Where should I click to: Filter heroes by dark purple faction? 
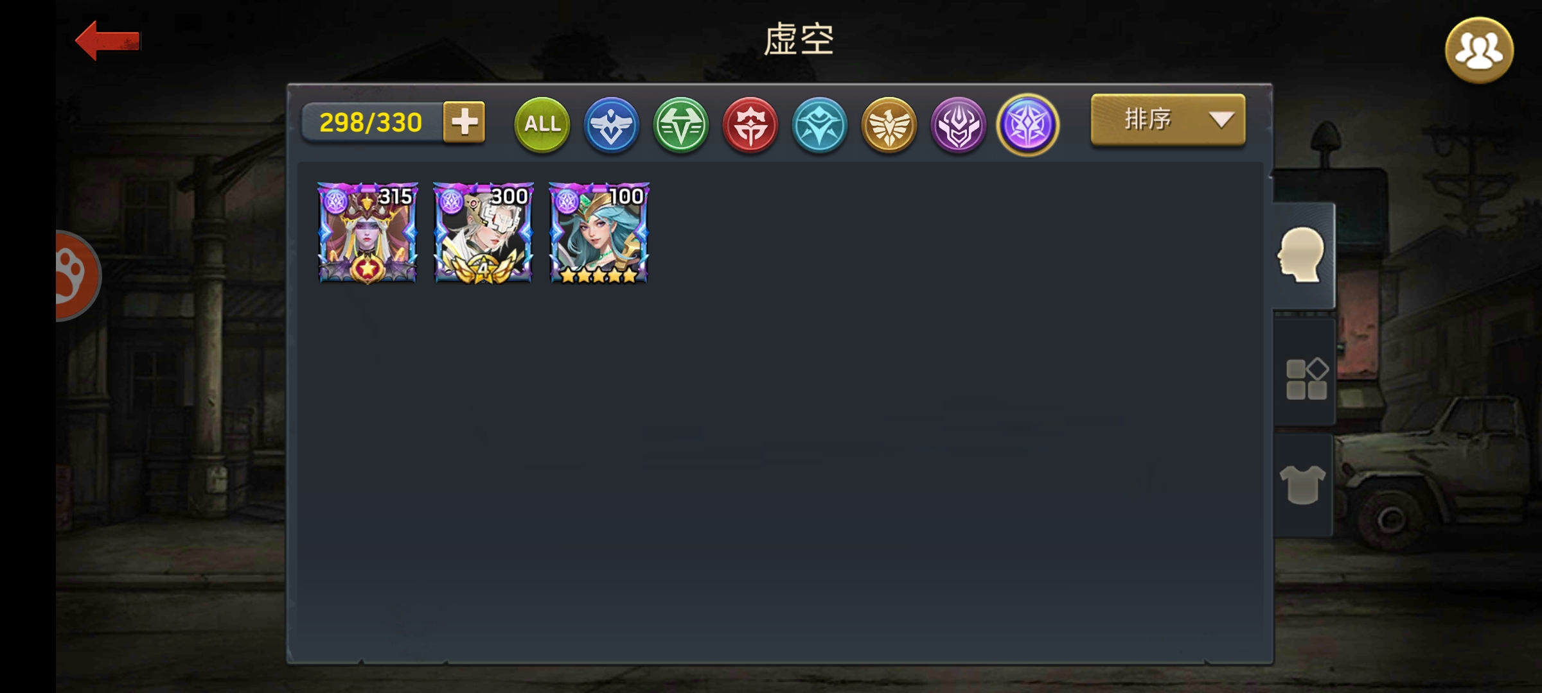pos(958,124)
